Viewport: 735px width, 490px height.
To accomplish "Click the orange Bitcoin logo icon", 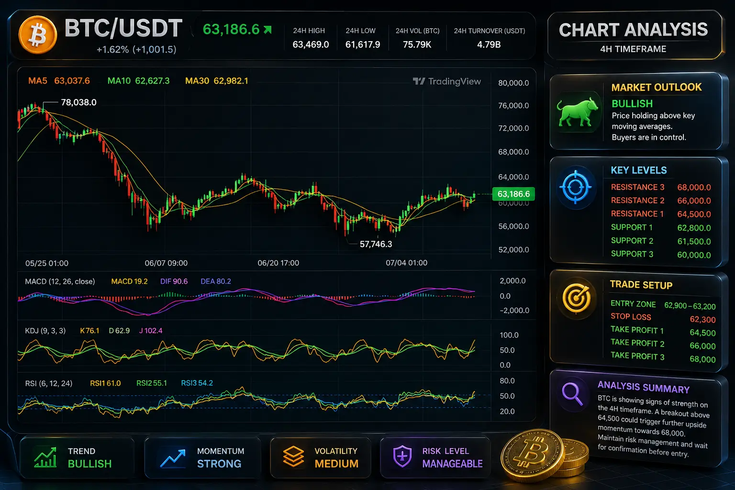I will [x=38, y=35].
